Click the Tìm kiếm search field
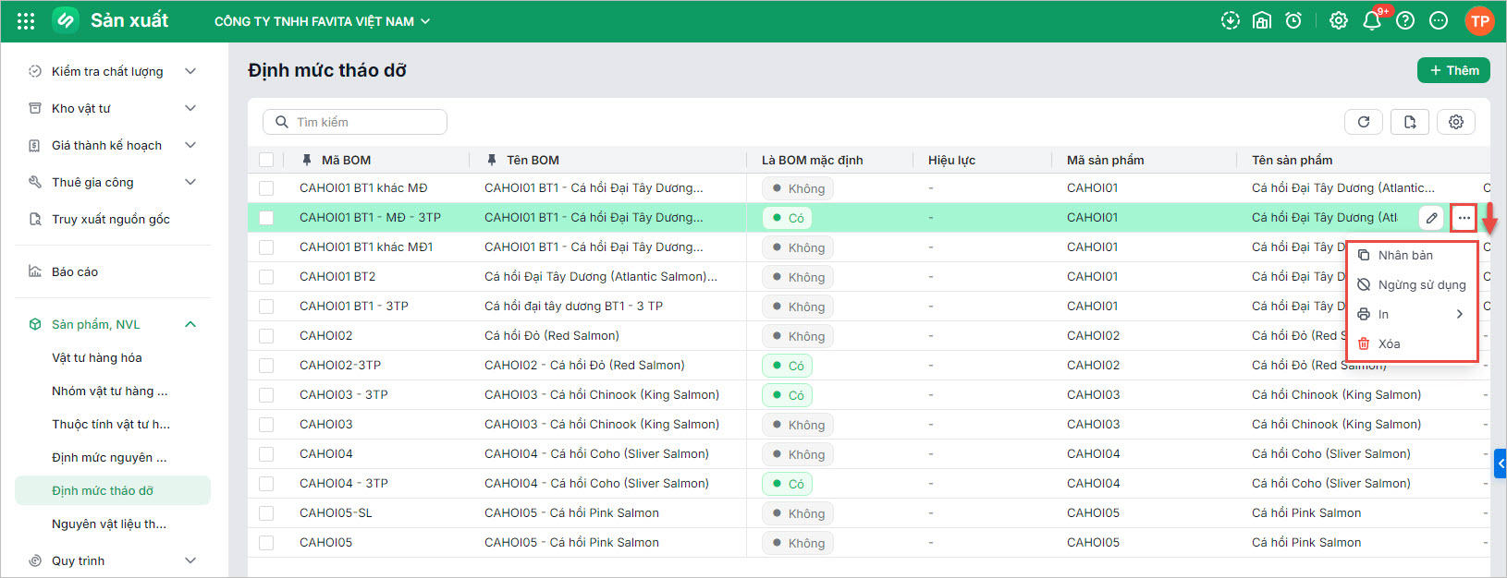The width and height of the screenshot is (1507, 578). tap(355, 122)
